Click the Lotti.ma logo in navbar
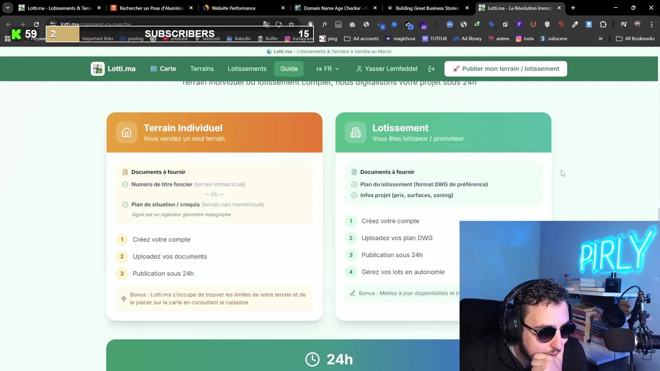This screenshot has height=371, width=660. pos(113,69)
